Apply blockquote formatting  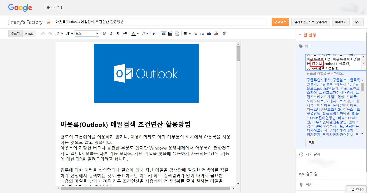tap(209, 33)
